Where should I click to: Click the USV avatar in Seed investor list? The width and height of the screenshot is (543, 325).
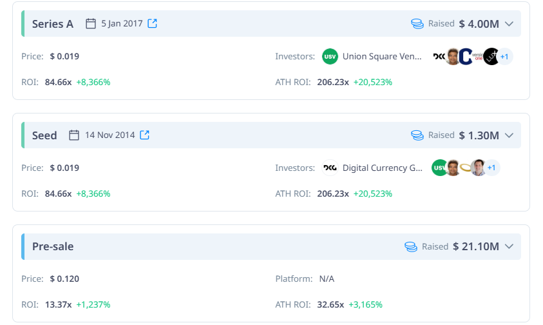click(439, 168)
